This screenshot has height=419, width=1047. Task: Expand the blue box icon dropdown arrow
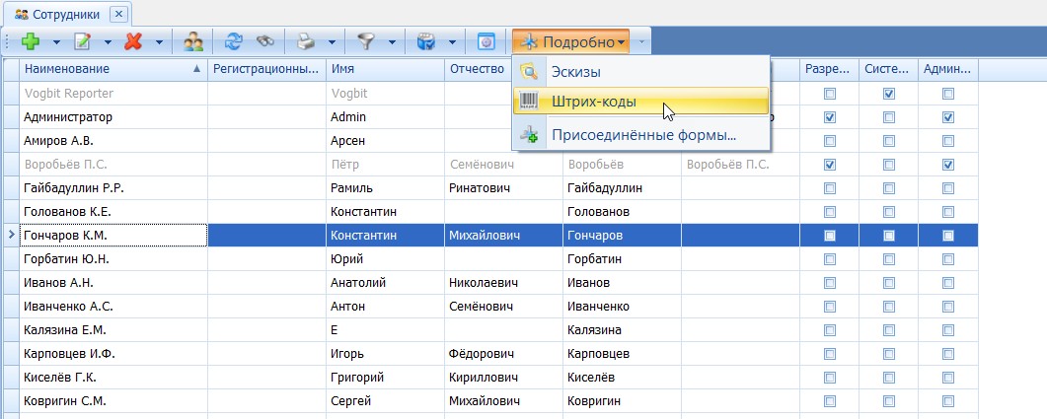452,42
